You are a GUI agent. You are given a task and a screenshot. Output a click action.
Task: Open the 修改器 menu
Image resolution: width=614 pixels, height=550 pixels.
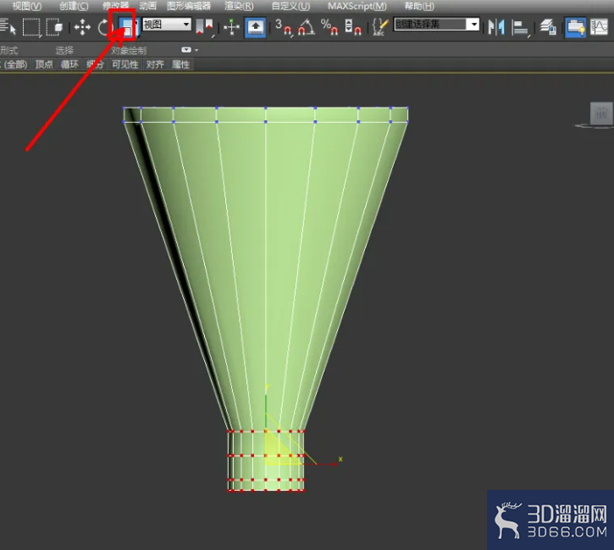[x=116, y=6]
